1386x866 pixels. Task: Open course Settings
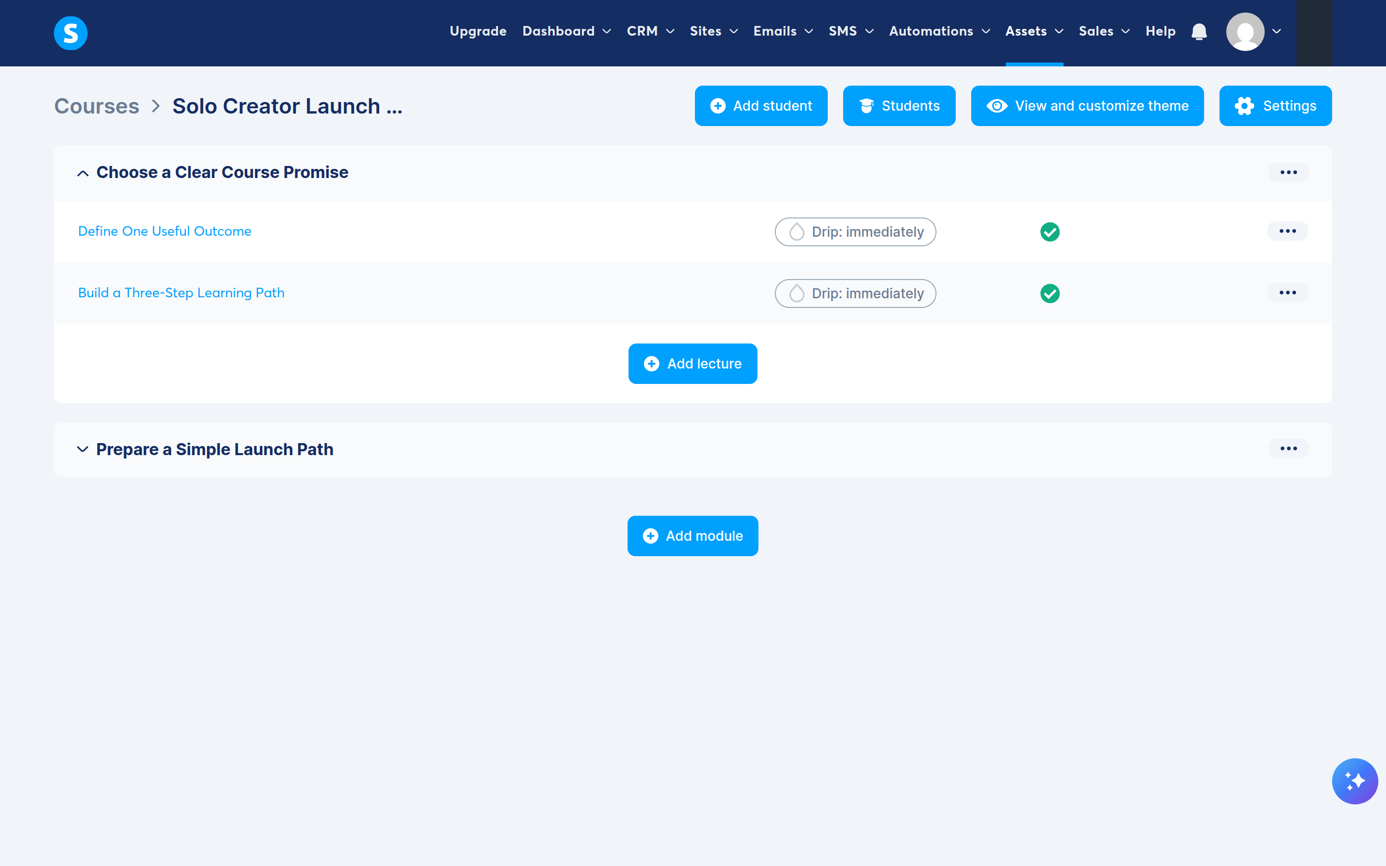pos(1275,106)
